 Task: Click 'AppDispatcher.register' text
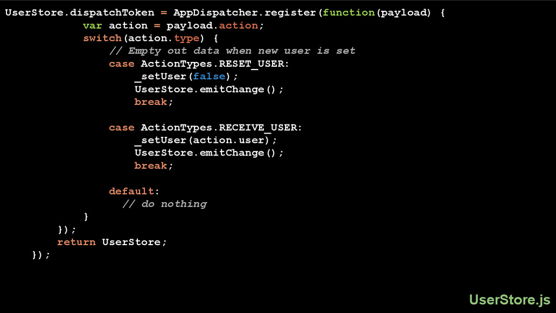(x=245, y=12)
